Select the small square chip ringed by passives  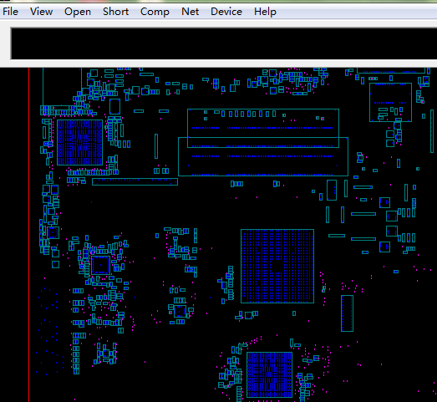(x=100, y=265)
